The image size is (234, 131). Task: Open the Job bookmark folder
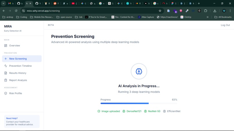pyautogui.click(x=79, y=17)
